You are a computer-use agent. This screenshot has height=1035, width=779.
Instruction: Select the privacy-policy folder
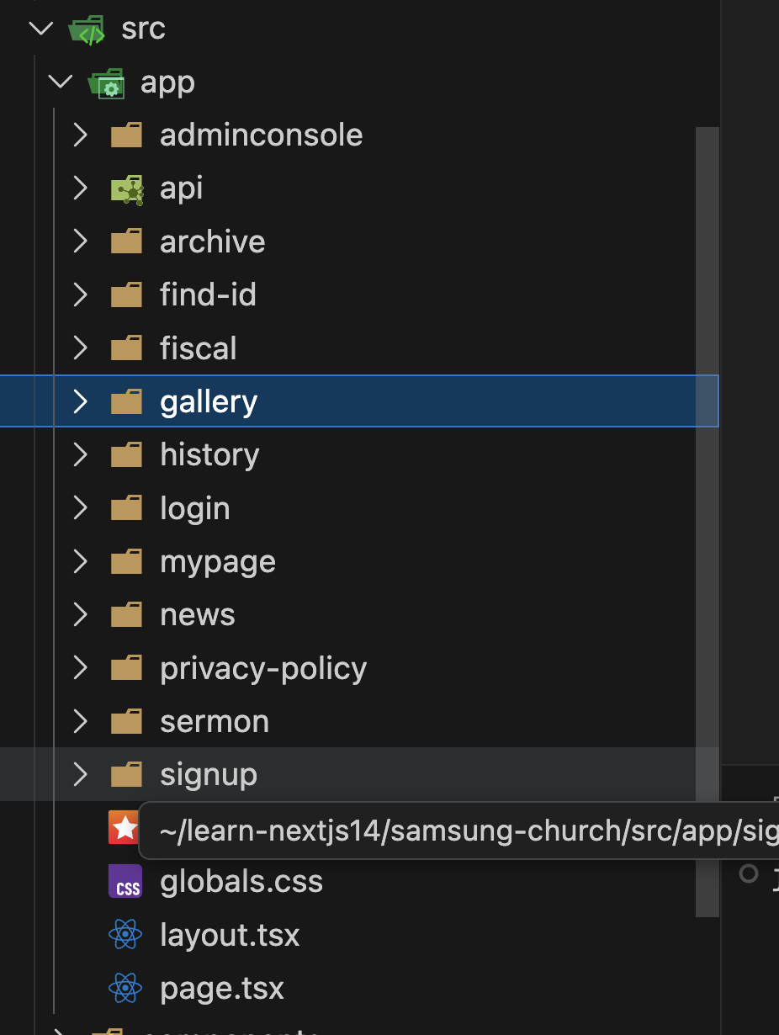tap(263, 668)
